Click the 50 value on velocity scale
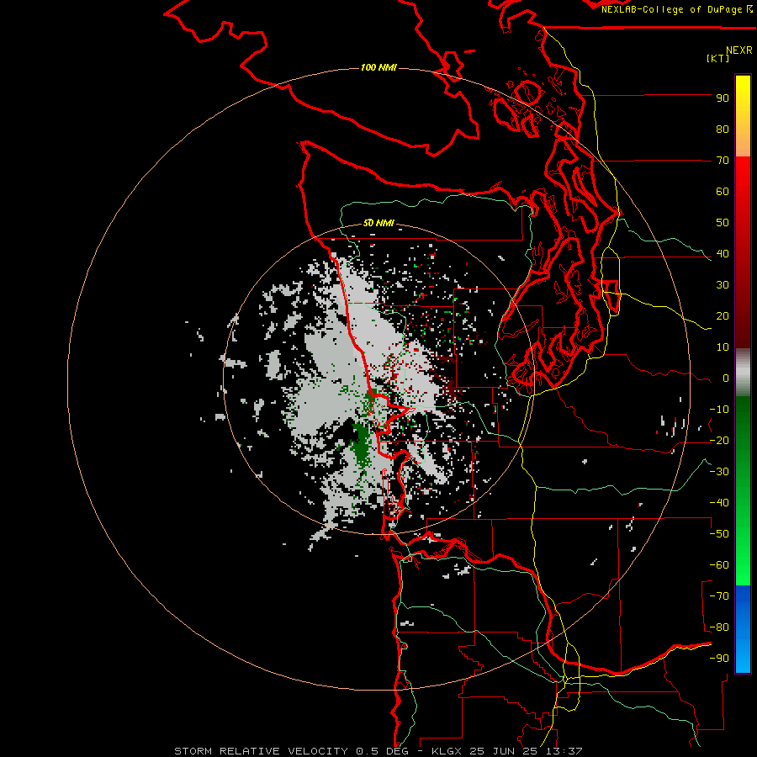 pyautogui.click(x=723, y=223)
